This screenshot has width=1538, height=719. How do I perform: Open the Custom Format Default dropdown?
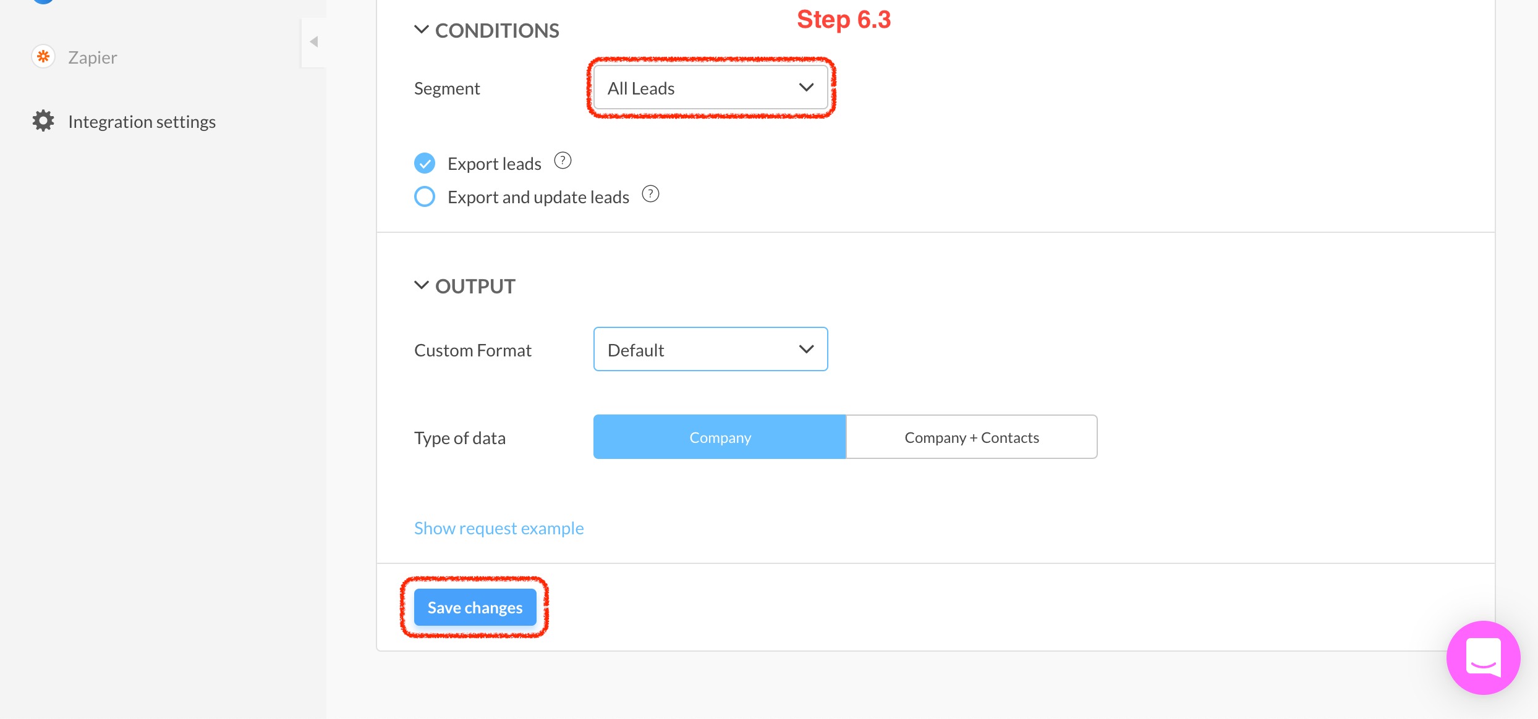(x=710, y=349)
